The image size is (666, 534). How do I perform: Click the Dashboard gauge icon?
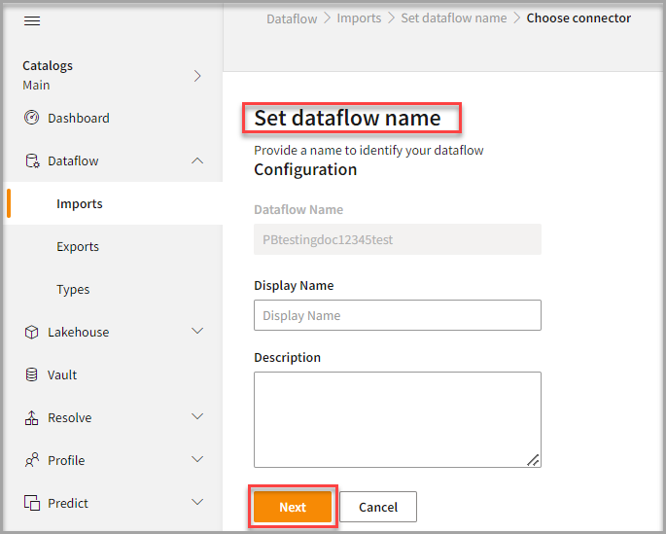click(x=32, y=119)
